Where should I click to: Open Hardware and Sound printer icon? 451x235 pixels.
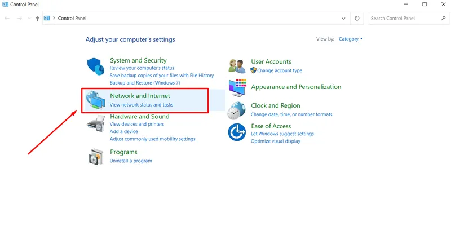point(95,123)
